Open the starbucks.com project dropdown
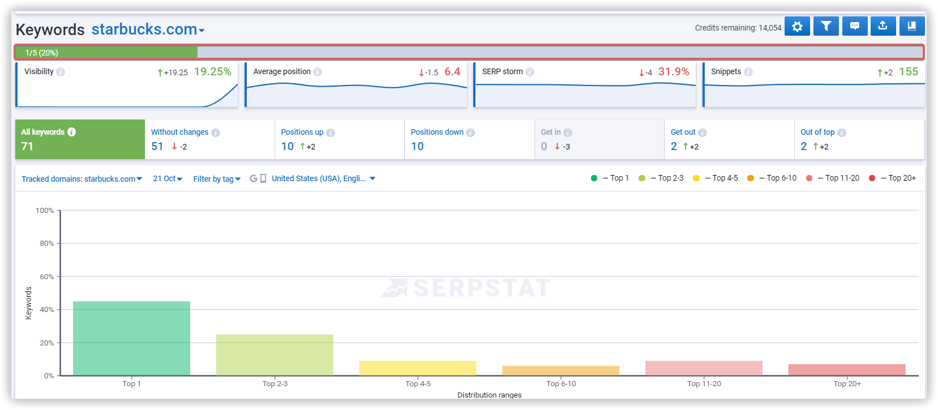Image resolution: width=938 pixels, height=410 pixels. point(148,29)
